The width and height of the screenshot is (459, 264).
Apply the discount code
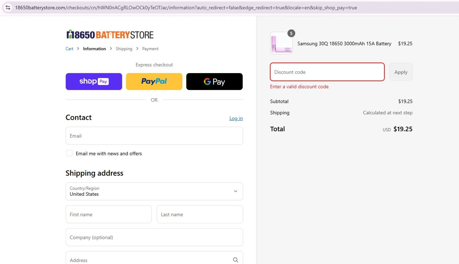(x=401, y=72)
